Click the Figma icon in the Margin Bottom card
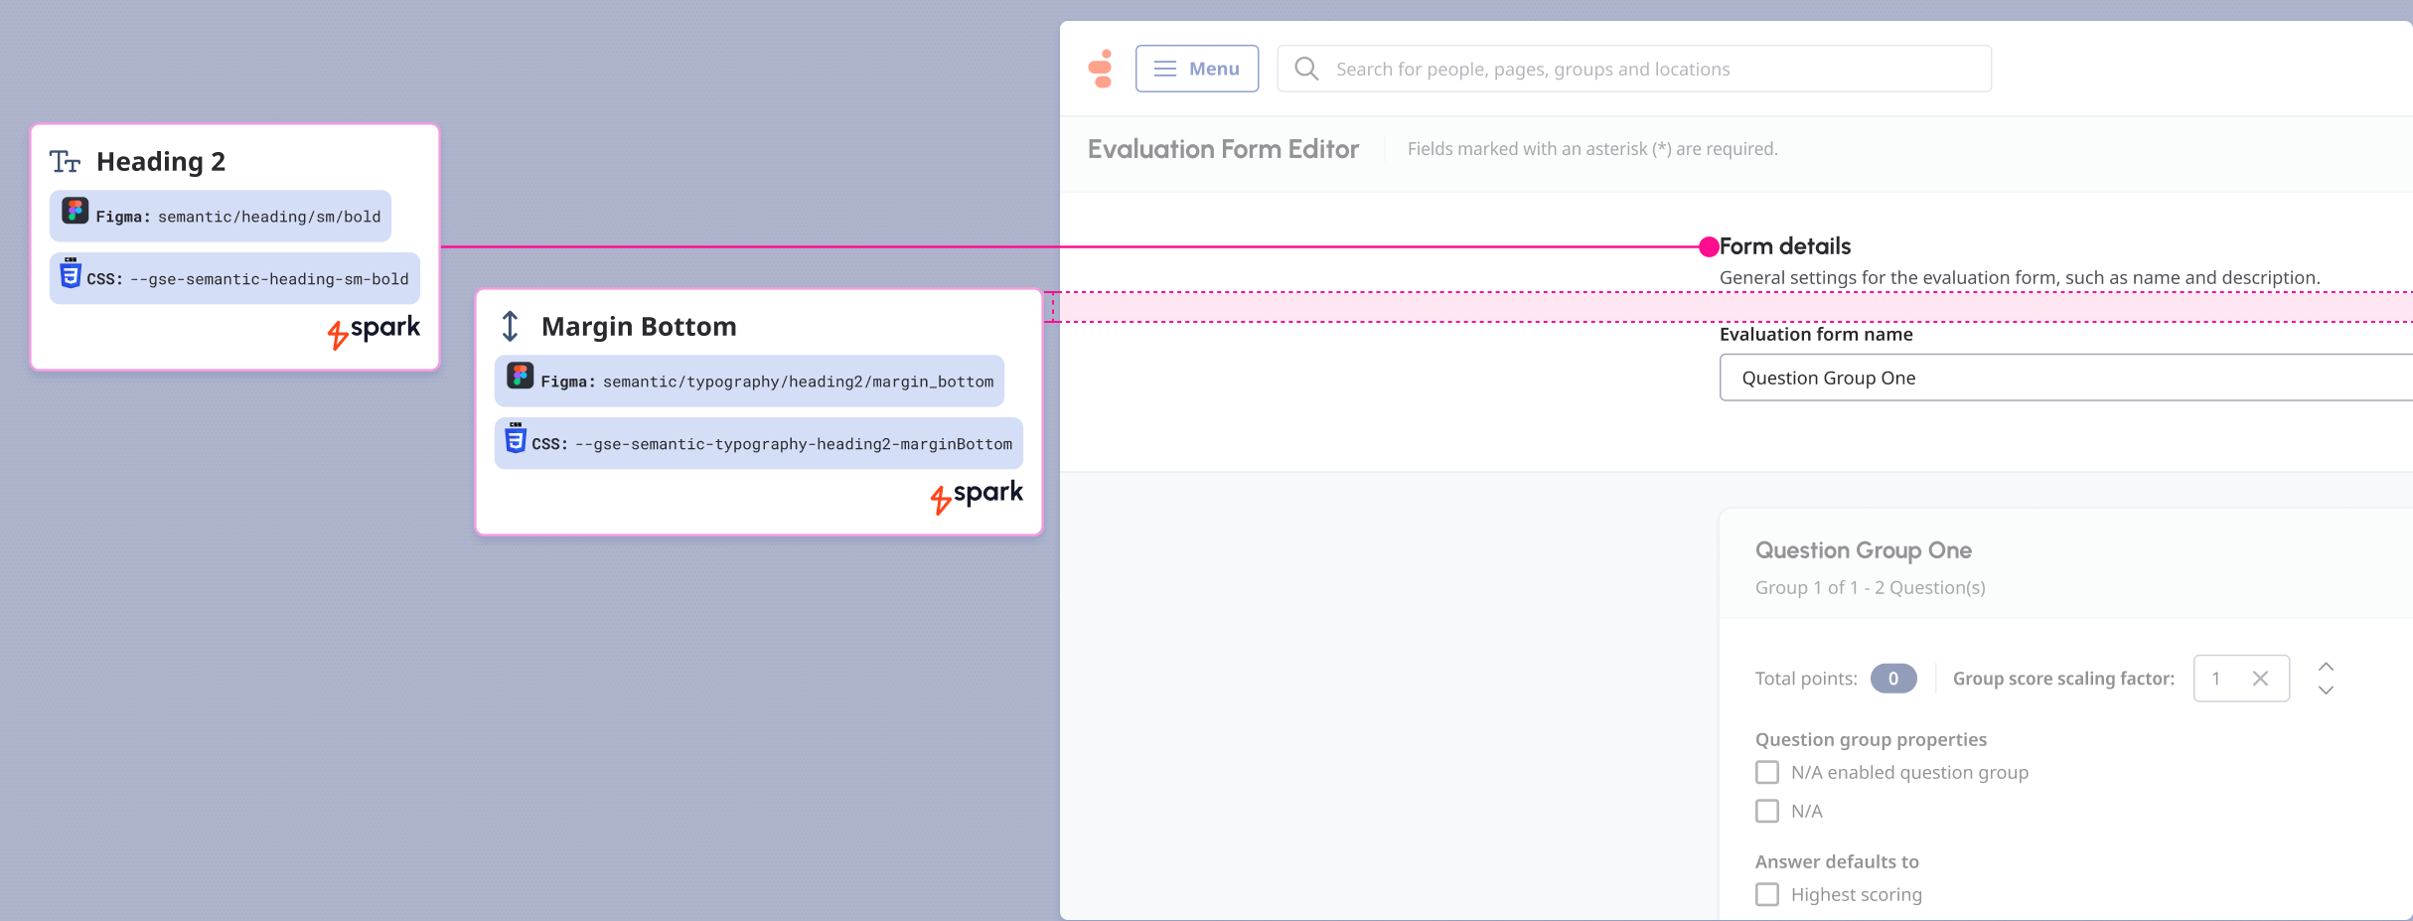The height and width of the screenshot is (921, 2413). click(520, 377)
